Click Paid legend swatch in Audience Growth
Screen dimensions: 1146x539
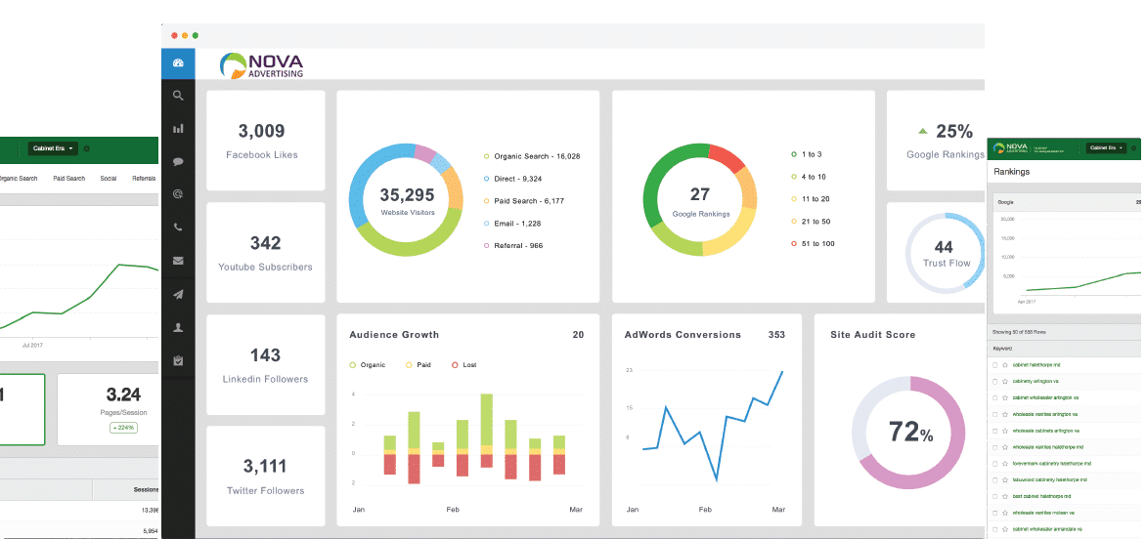[x=409, y=364]
